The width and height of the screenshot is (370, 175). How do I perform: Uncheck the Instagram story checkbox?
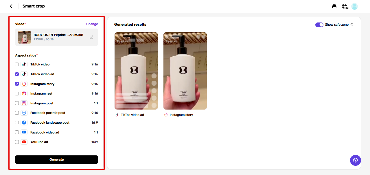tap(17, 84)
